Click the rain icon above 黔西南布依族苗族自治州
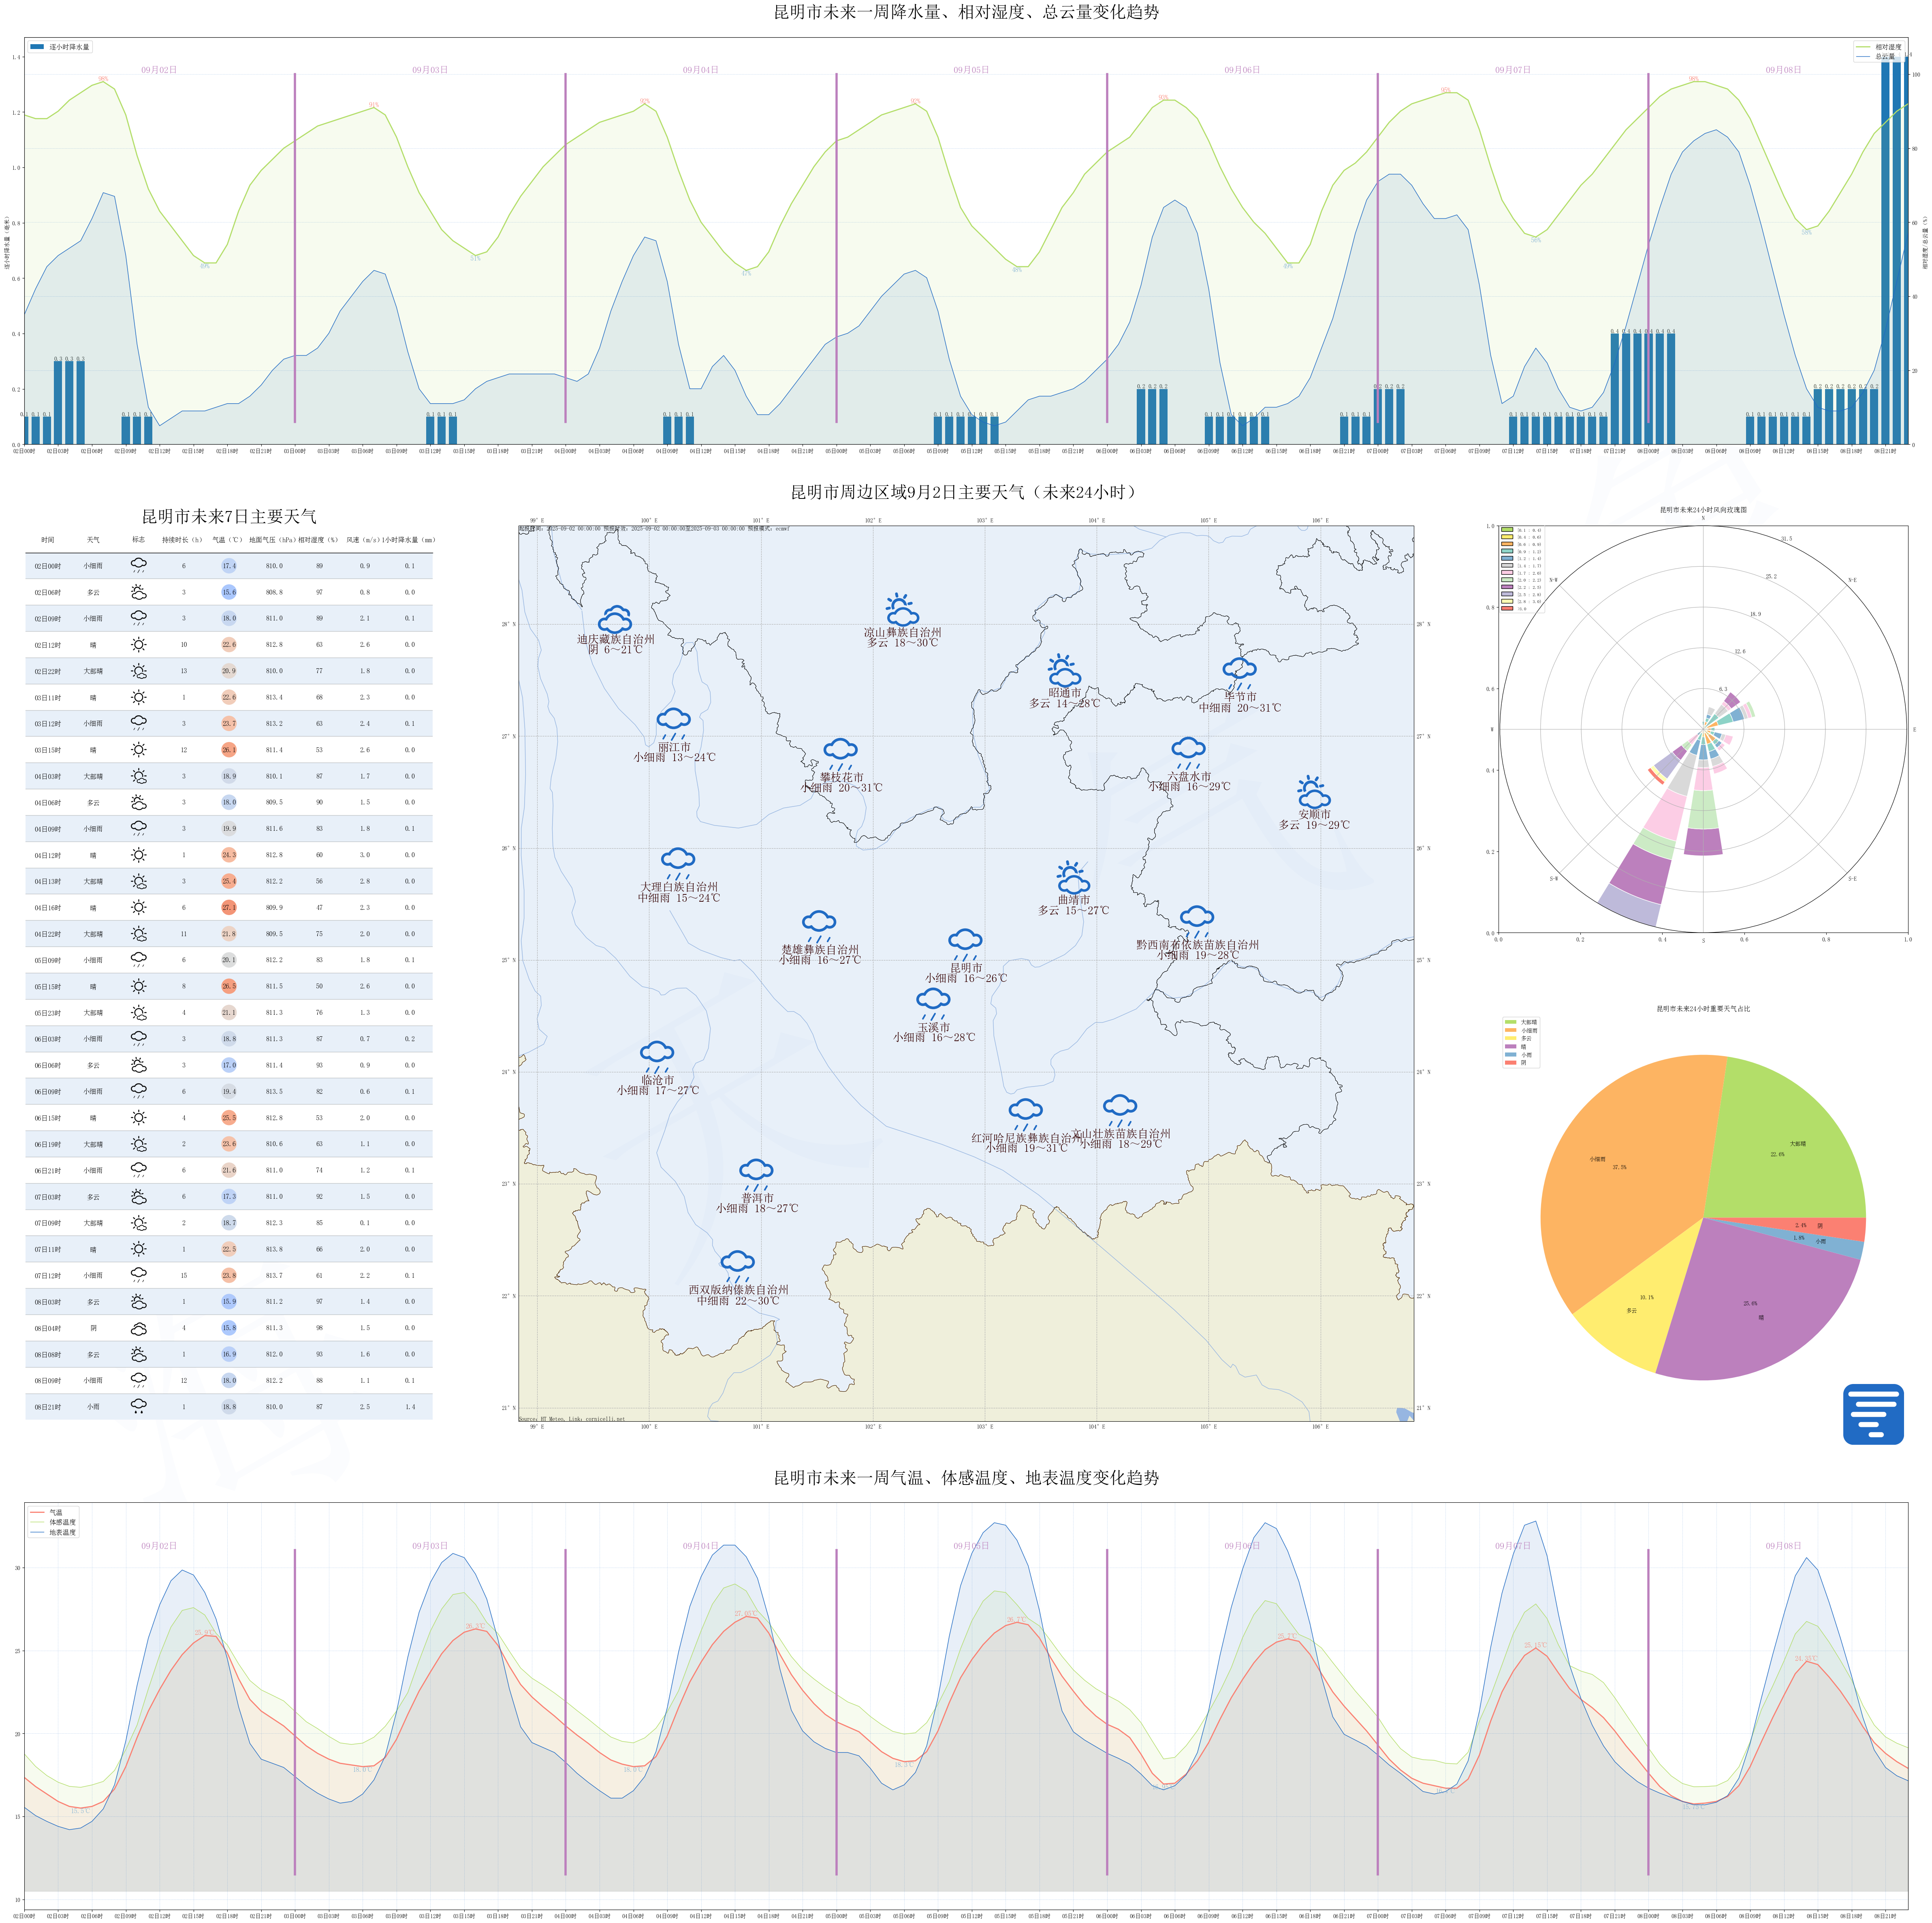1932x1923 pixels. click(1197, 922)
